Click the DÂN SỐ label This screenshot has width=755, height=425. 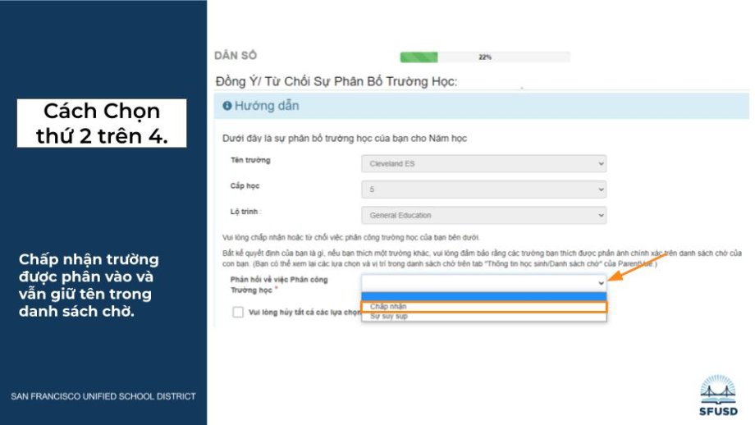pos(236,56)
